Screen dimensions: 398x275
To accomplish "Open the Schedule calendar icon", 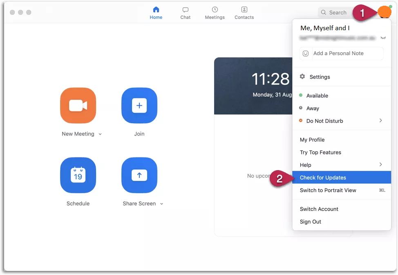I will pyautogui.click(x=78, y=175).
